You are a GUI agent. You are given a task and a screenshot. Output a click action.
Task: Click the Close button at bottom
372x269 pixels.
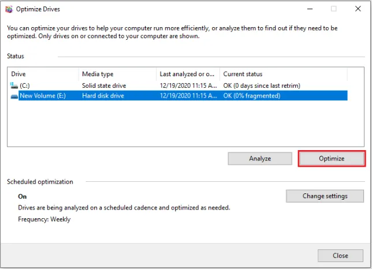point(340,256)
